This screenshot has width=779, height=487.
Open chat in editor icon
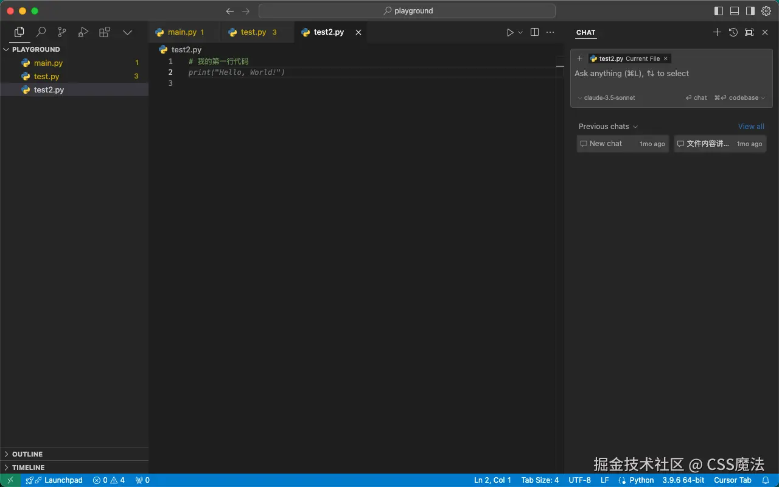click(749, 32)
